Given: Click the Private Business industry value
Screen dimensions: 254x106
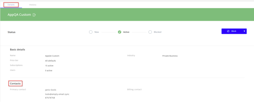Looking at the screenshot, I should (x=170, y=56).
